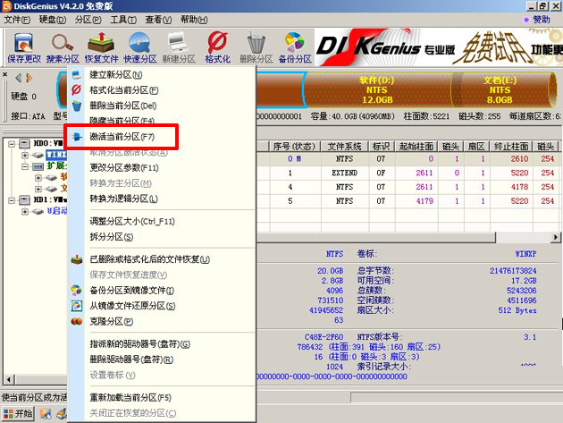Click the 删除分区 (Delete Partition) toolbar icon
The image size is (563, 423).
click(256, 47)
